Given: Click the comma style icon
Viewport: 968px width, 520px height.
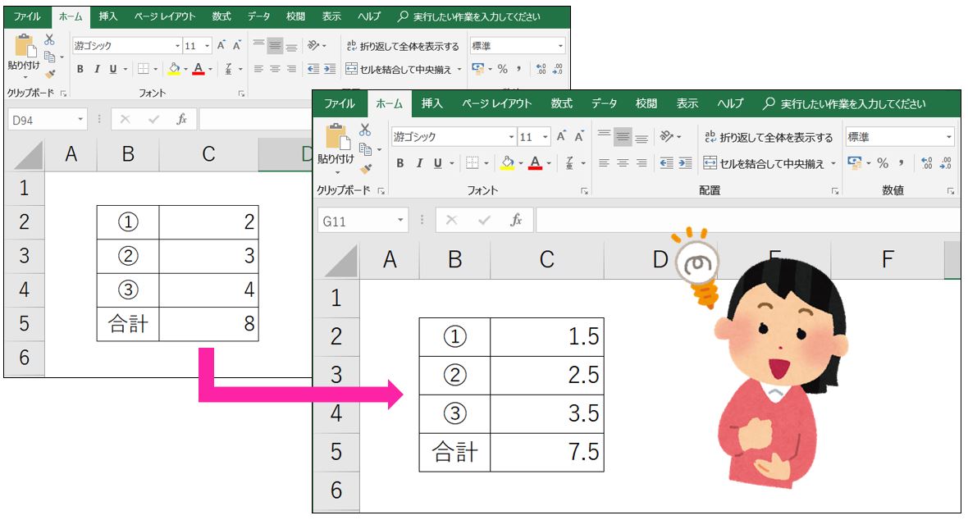Looking at the screenshot, I should coord(901,163).
